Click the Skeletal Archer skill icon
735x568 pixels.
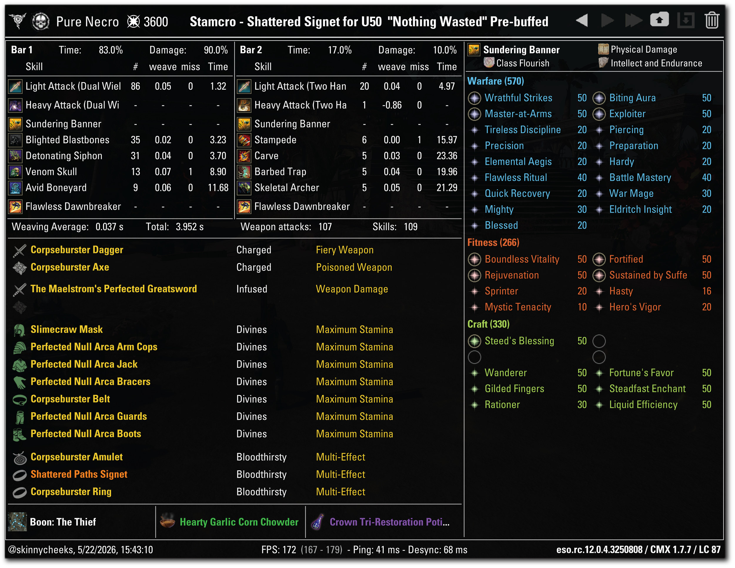click(x=244, y=188)
